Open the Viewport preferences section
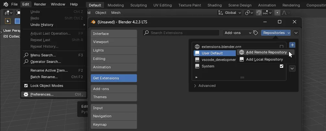 pos(114,42)
